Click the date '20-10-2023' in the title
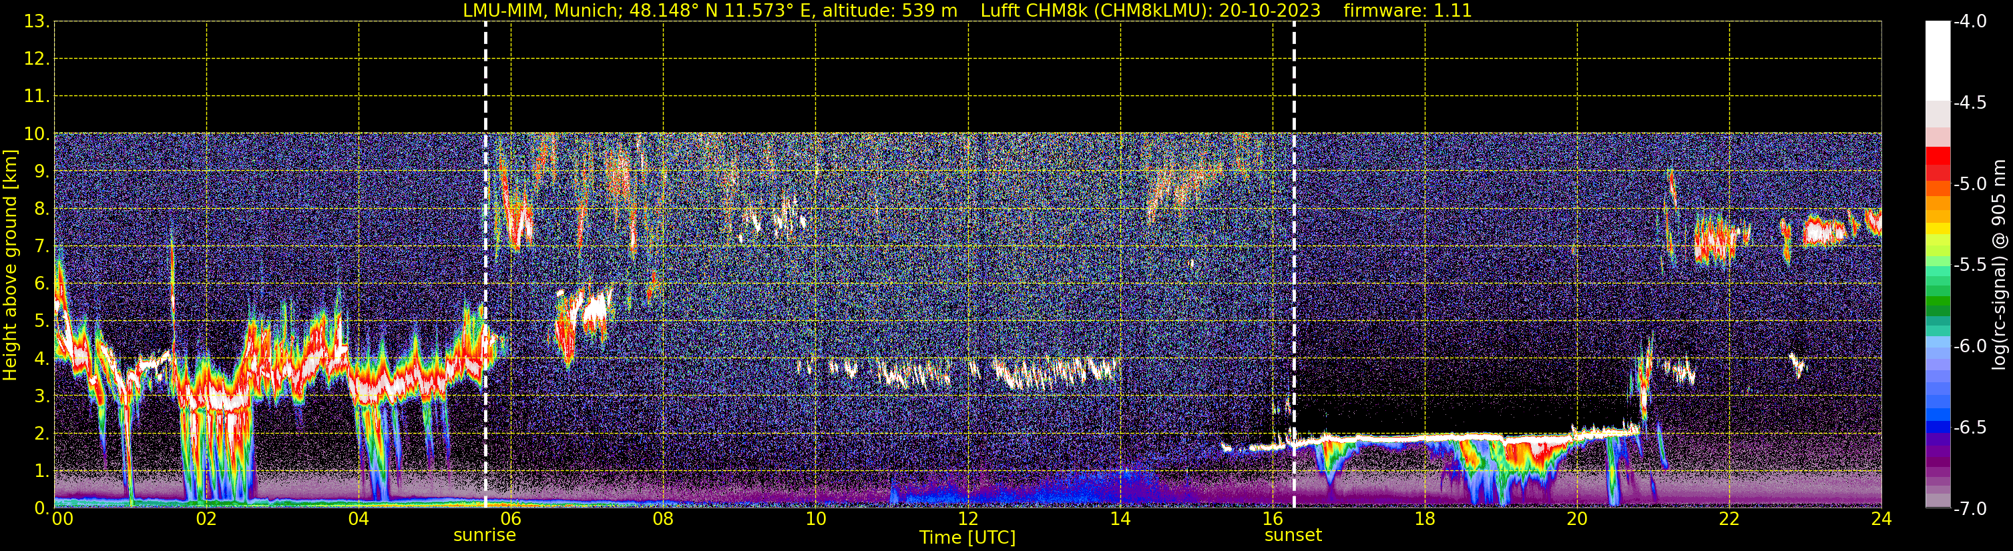 (x=1270, y=11)
